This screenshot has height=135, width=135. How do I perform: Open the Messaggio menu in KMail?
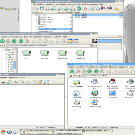click(x=72, y=4)
